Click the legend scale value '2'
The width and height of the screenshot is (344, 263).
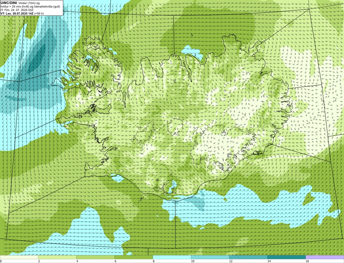click(39, 261)
